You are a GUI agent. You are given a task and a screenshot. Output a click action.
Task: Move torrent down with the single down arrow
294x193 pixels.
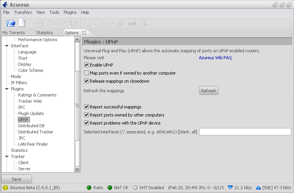point(62,23)
